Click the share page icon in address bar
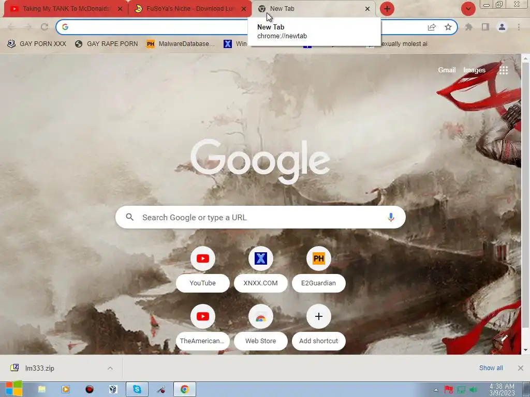The width and height of the screenshot is (530, 397). point(432,27)
